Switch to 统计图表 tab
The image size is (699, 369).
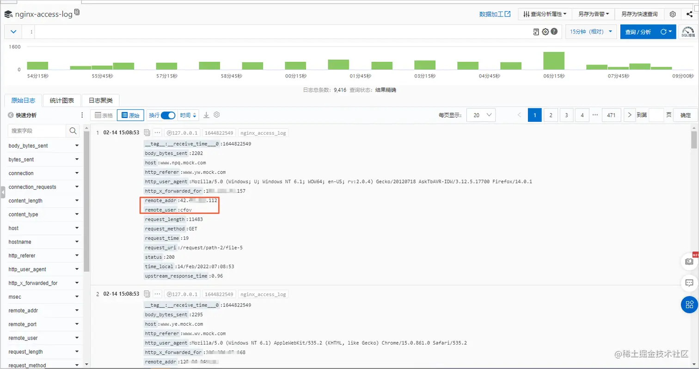click(61, 100)
